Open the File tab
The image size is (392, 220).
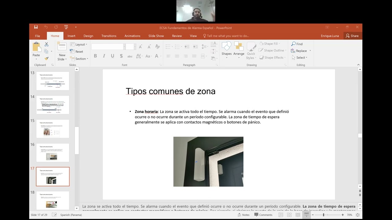pos(37,36)
